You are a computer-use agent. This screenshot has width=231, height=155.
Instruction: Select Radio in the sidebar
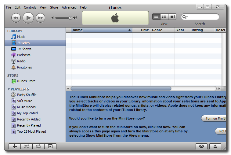(35, 61)
